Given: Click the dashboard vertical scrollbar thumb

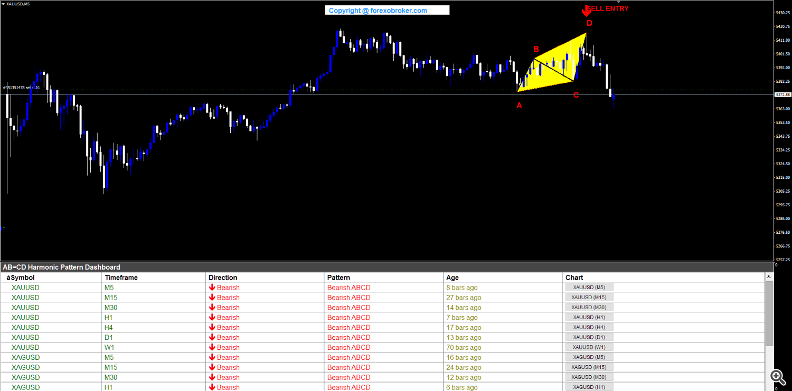Looking at the screenshot, I should click(769, 314).
